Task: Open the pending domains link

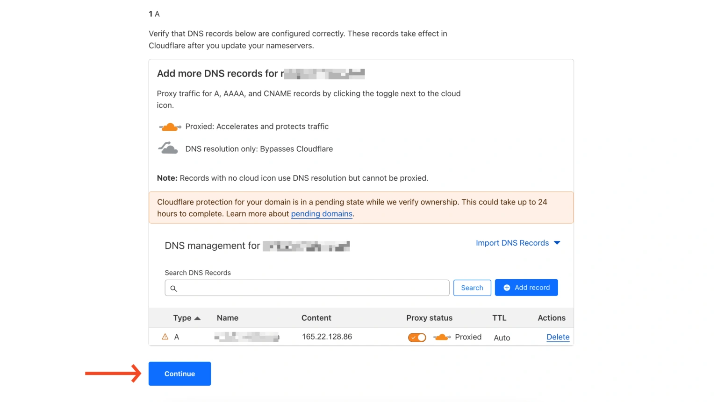Action: (322, 214)
